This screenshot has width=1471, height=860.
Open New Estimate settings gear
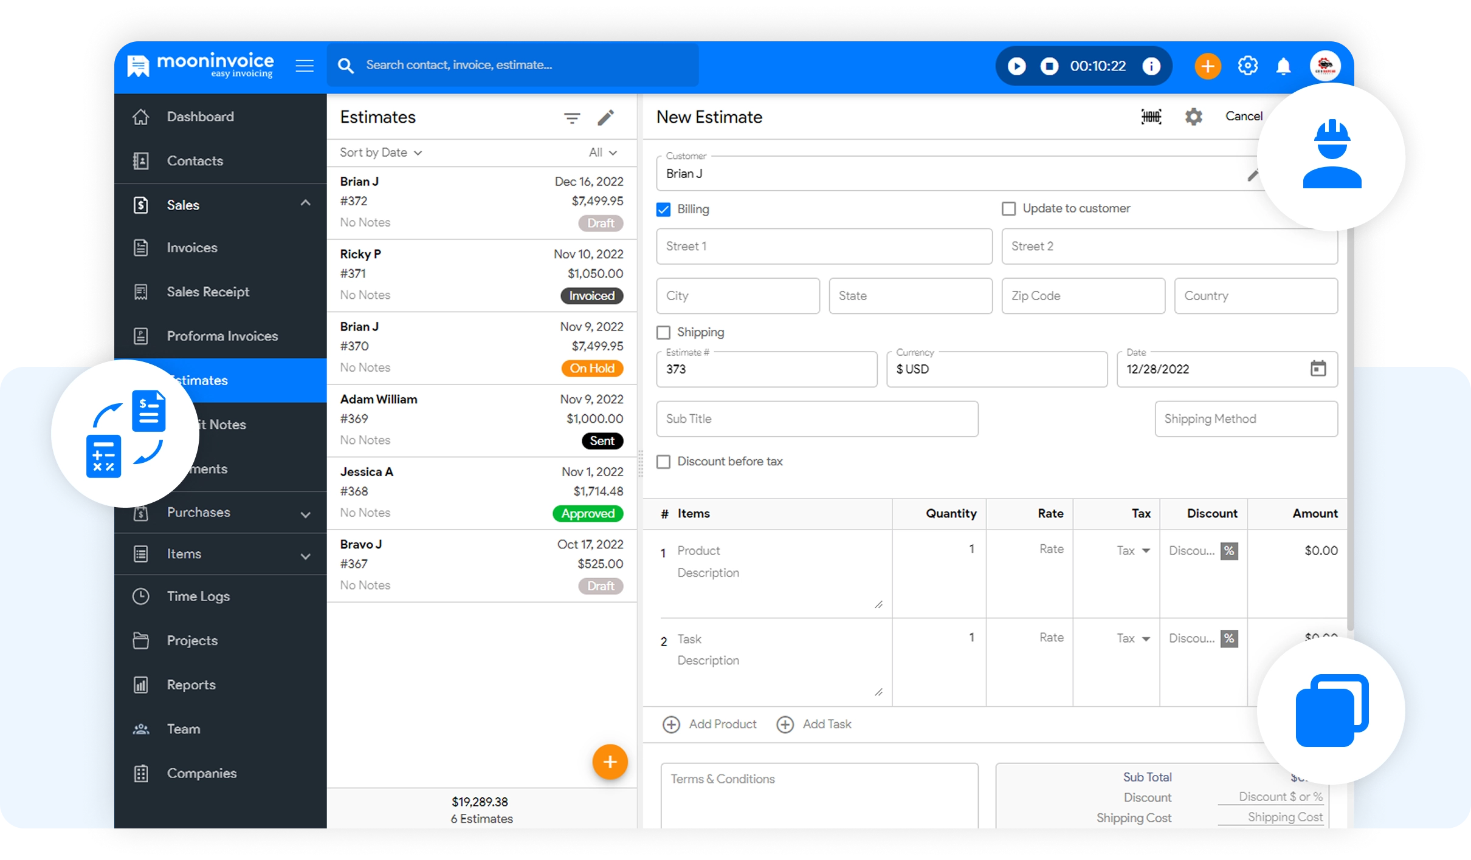pos(1194,117)
